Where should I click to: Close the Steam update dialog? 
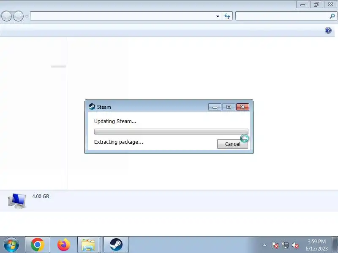pyautogui.click(x=243, y=107)
